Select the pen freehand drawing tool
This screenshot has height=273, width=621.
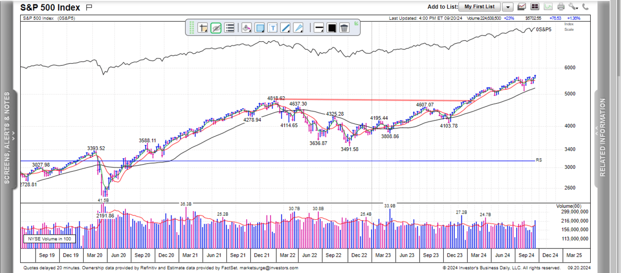coord(298,28)
